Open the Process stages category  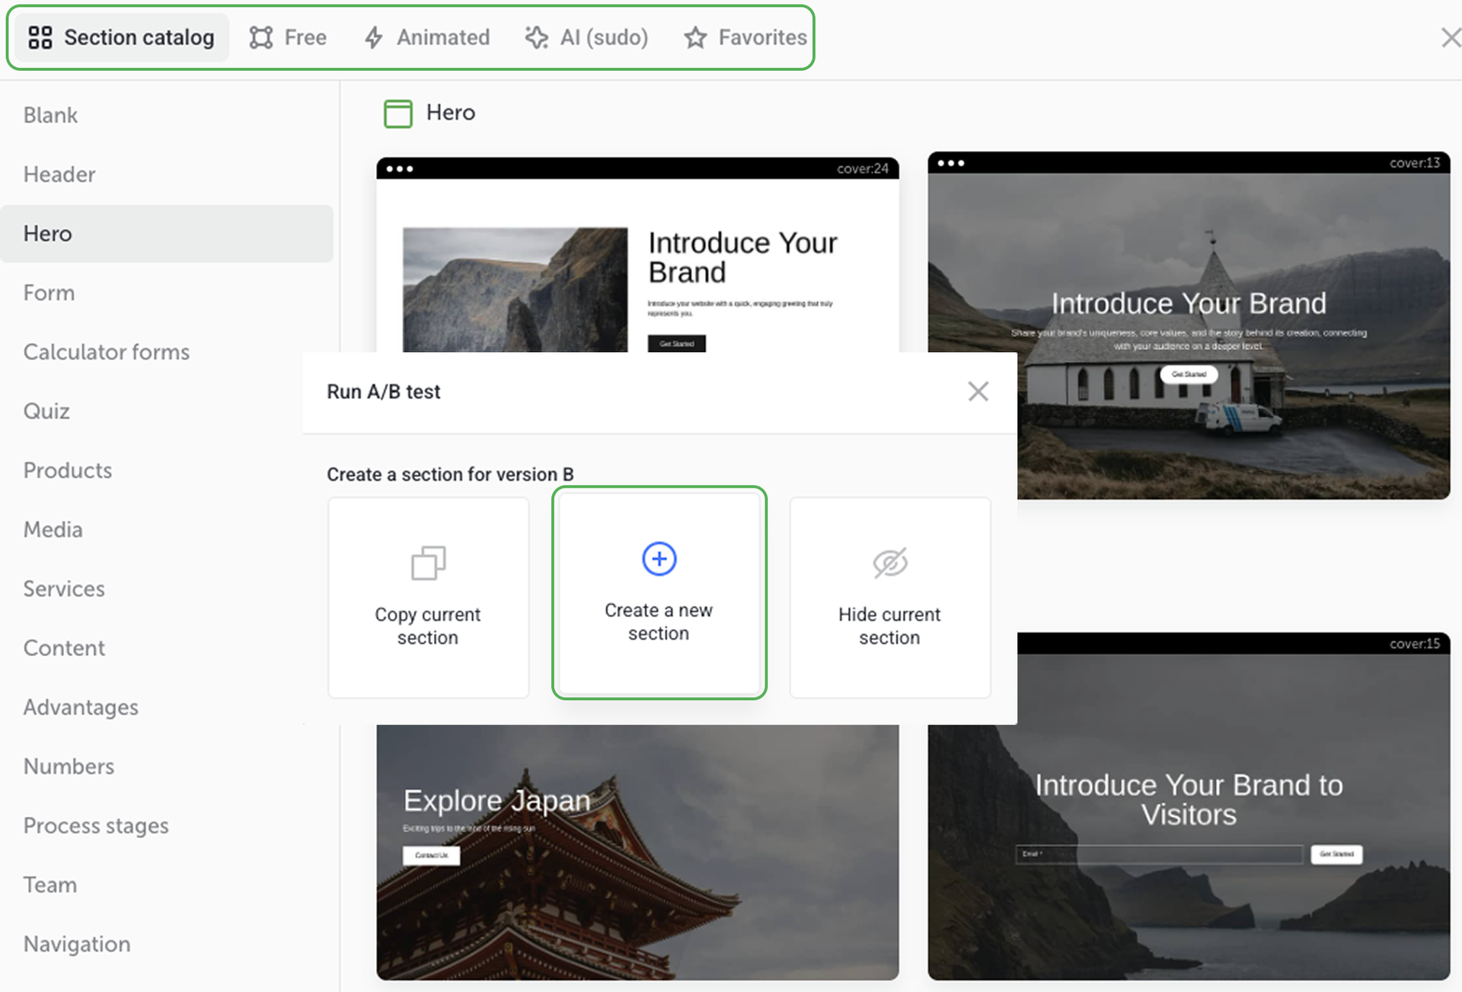96,826
